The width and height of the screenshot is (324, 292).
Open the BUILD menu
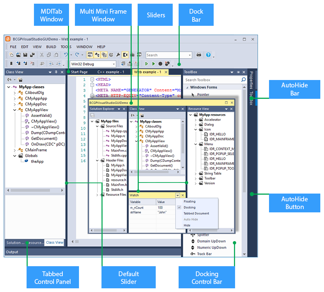tap(51, 47)
